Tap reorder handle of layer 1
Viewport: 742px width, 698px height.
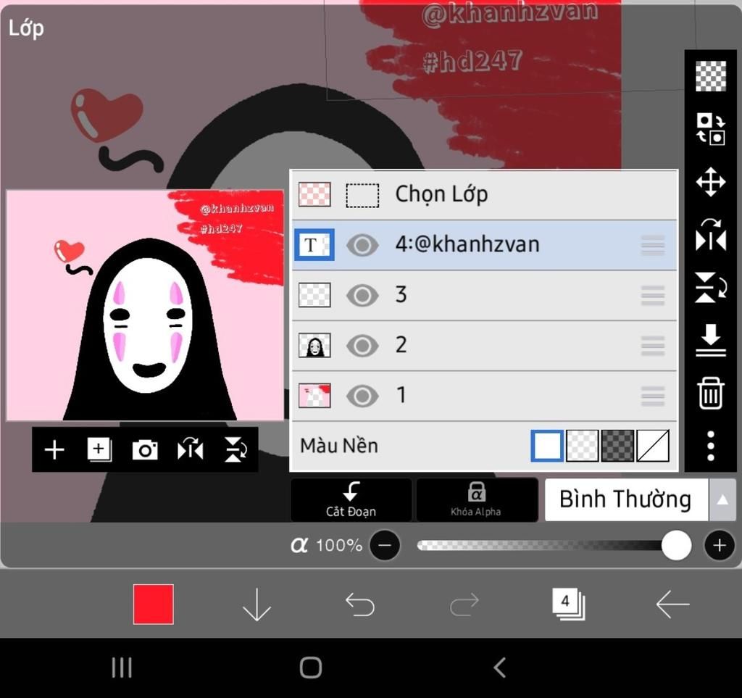[x=653, y=396]
